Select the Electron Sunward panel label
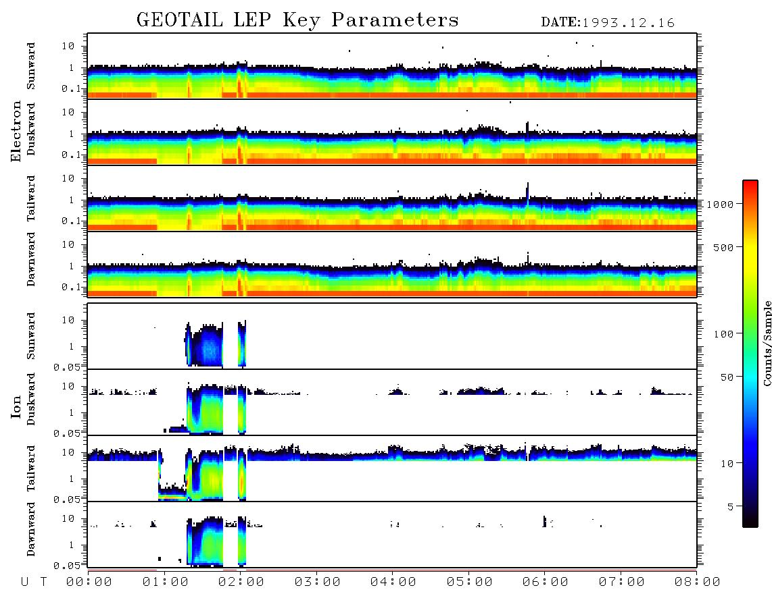 click(x=31, y=66)
